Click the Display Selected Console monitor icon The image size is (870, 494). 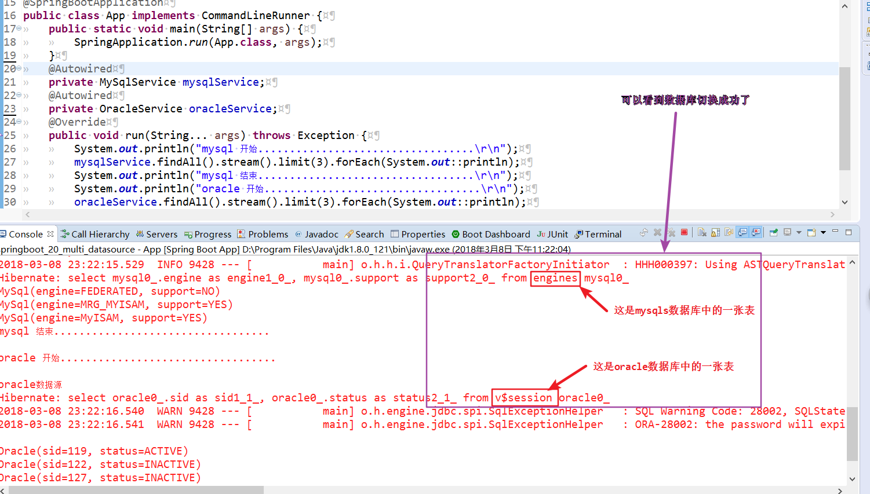[x=787, y=232]
